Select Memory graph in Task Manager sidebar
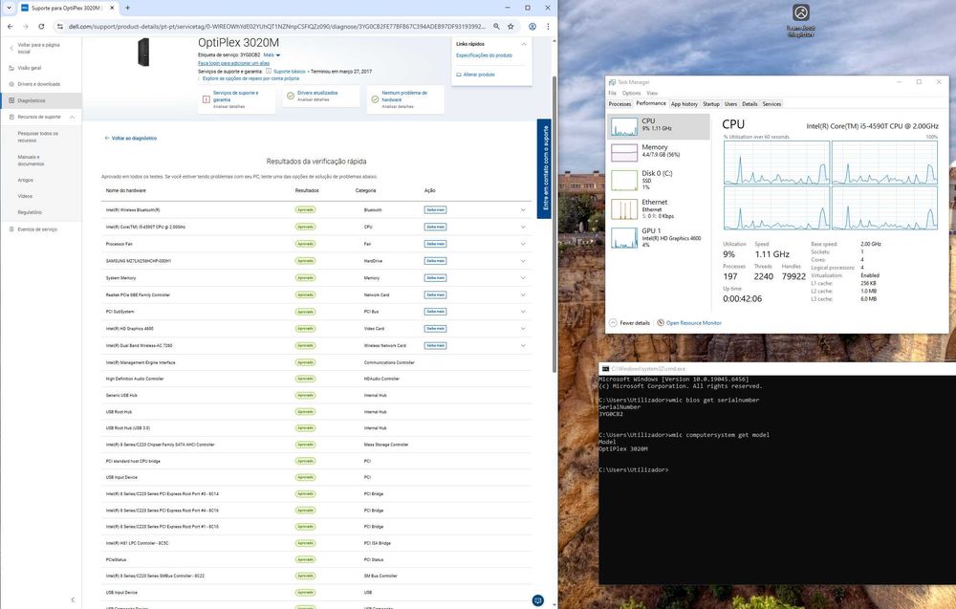 [659, 152]
